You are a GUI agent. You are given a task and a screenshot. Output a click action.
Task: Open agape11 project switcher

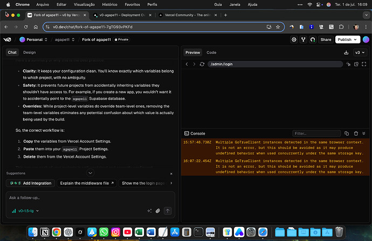(65, 39)
